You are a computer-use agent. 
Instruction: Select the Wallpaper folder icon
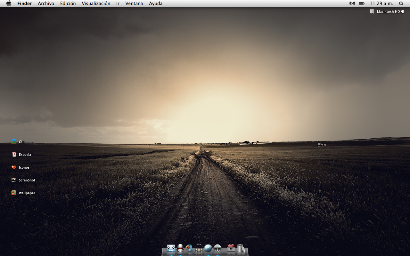14,193
